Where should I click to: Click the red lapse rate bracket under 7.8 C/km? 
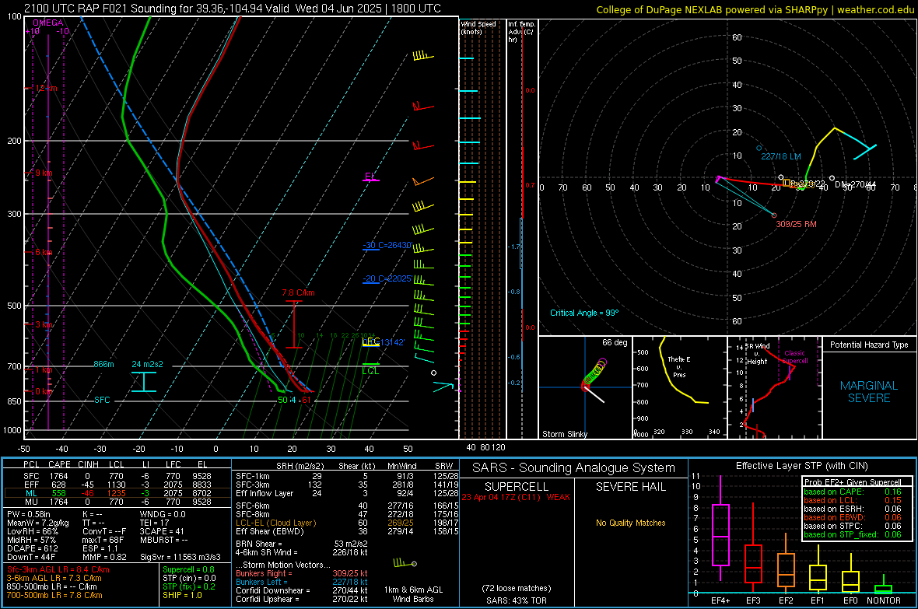(x=294, y=324)
